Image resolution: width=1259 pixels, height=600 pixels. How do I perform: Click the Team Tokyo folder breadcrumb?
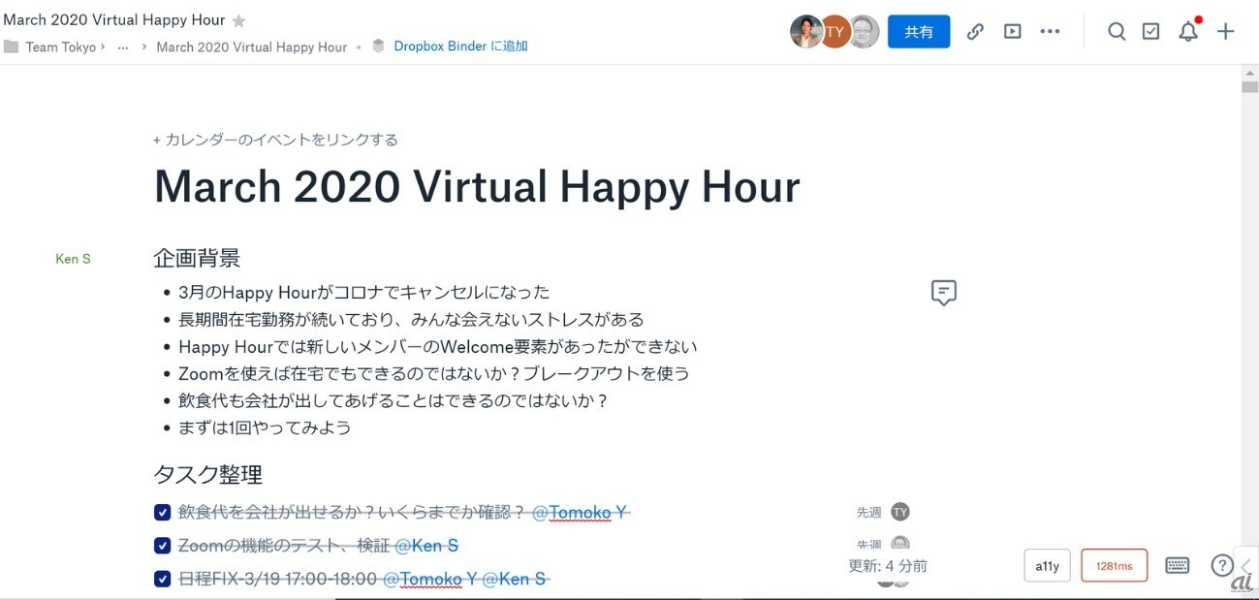tap(61, 47)
